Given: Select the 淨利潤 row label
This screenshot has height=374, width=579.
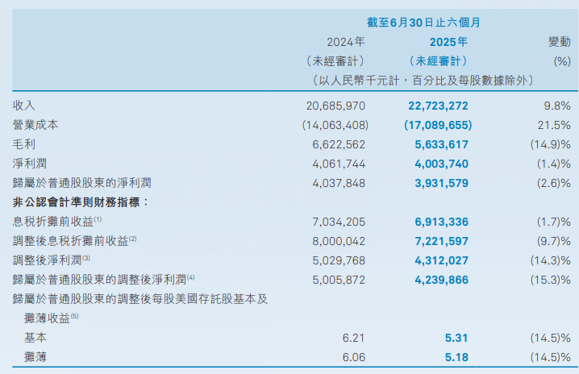Looking at the screenshot, I should point(30,164).
